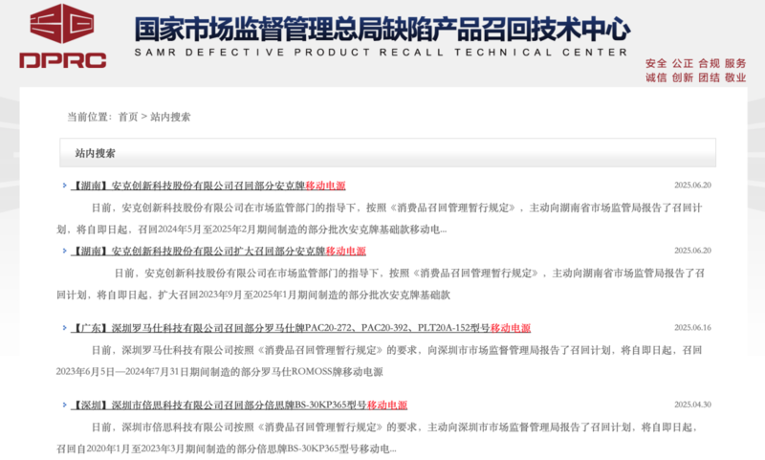Click the 2025.06.20 date of the 安克召回部分 result

[692, 185]
